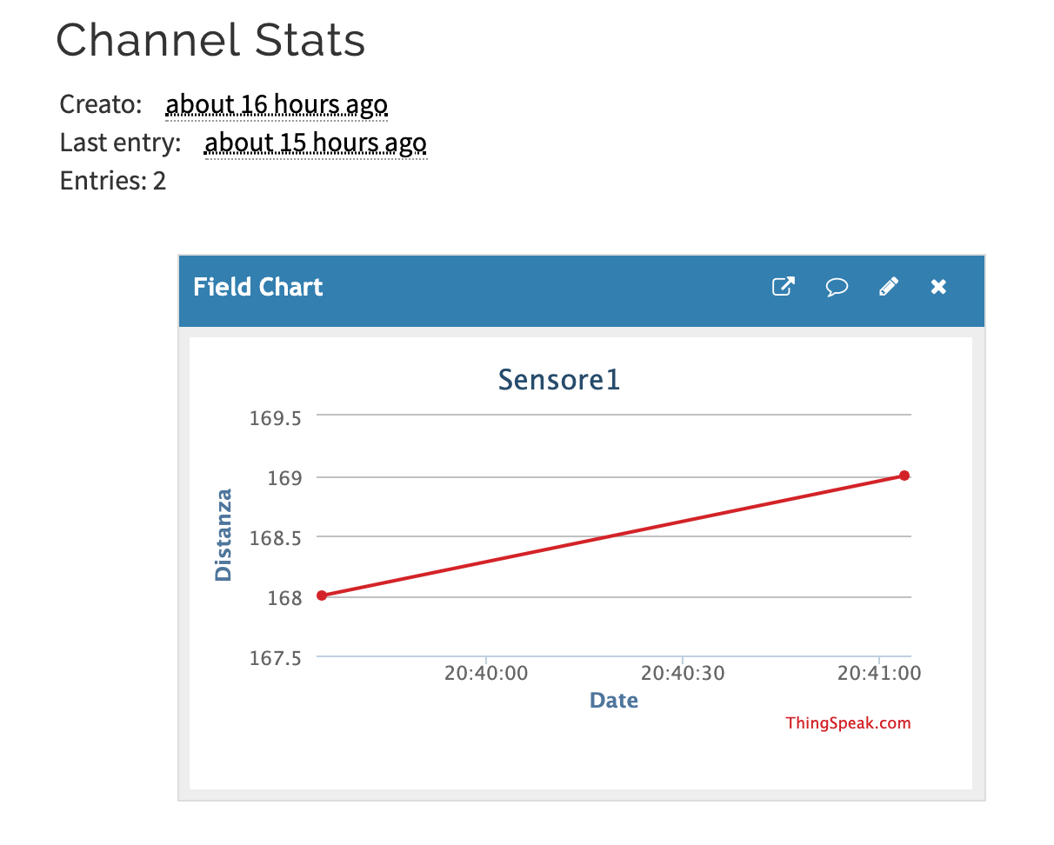Click the 169 data point on chart
1054x845 pixels.
(x=904, y=476)
